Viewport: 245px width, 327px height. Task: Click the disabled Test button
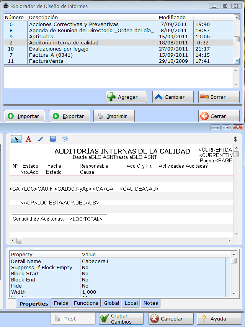click(73, 319)
